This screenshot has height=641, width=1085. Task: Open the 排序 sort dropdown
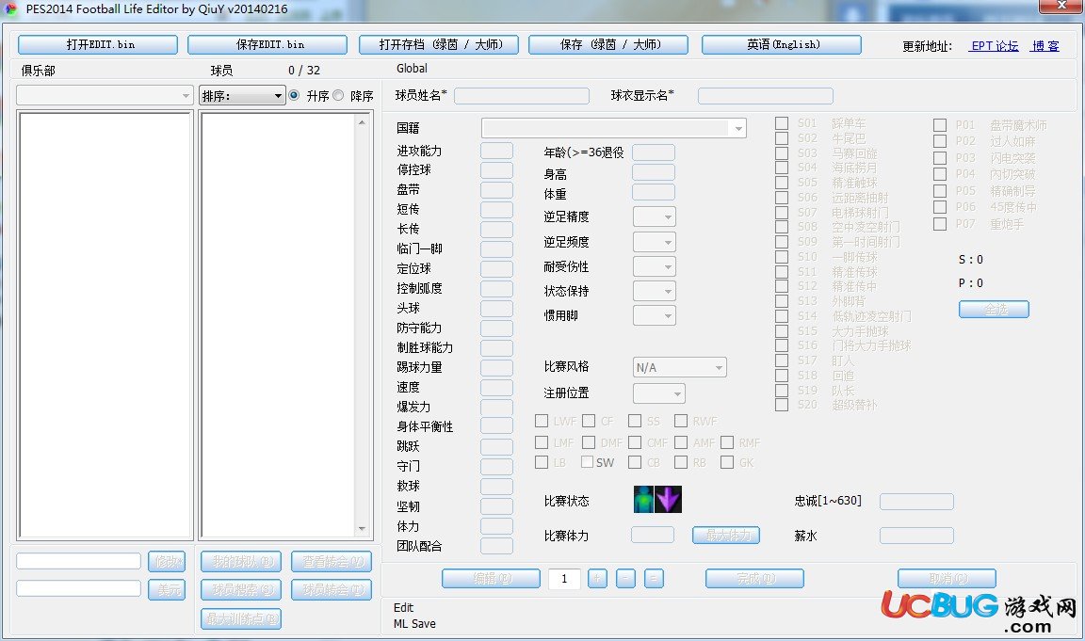point(242,95)
